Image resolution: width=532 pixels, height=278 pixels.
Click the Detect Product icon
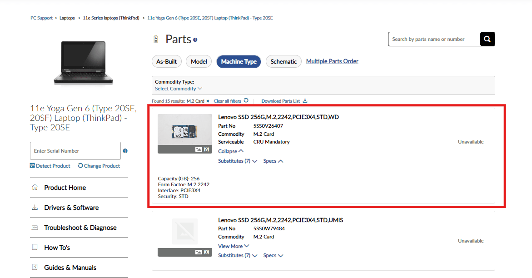pos(33,165)
